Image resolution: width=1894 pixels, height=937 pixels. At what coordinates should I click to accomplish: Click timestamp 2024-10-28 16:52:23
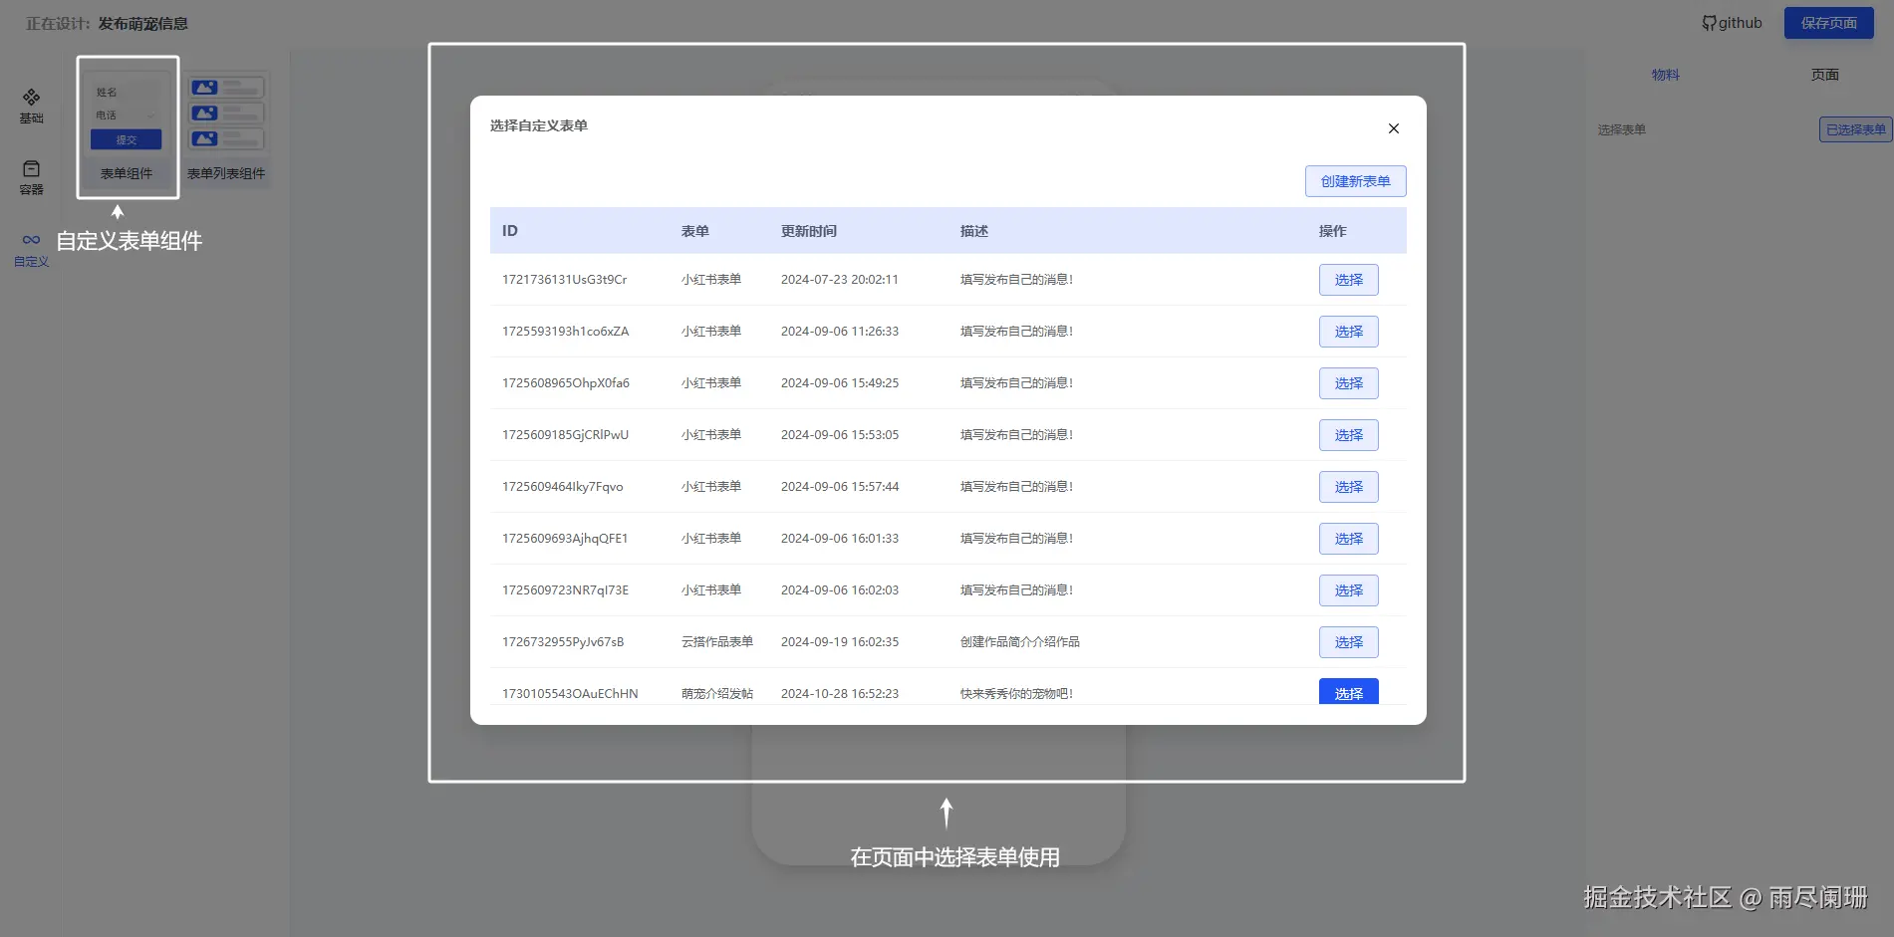(x=840, y=694)
